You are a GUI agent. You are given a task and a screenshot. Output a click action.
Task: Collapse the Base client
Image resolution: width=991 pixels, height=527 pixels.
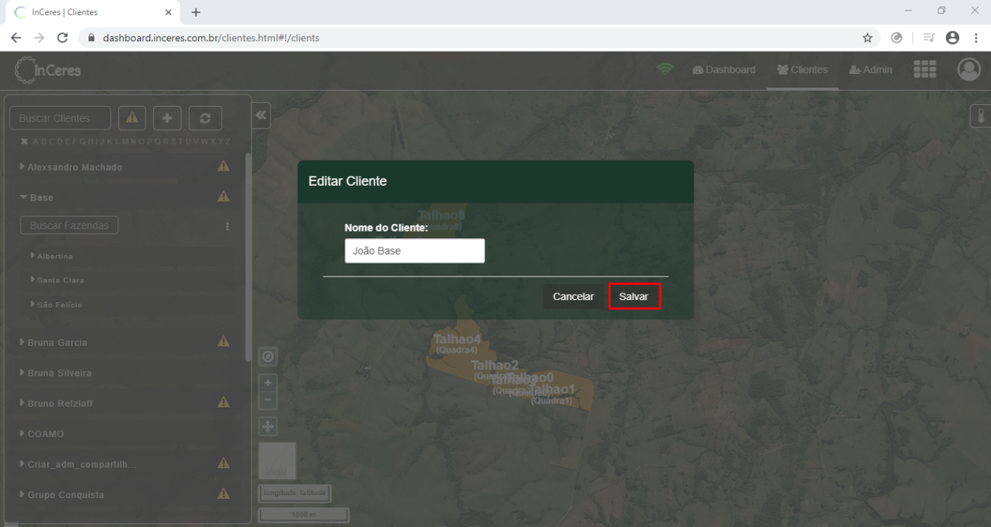pyautogui.click(x=37, y=197)
